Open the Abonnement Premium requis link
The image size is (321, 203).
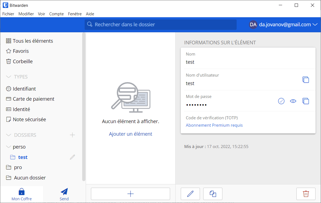pyautogui.click(x=214, y=125)
